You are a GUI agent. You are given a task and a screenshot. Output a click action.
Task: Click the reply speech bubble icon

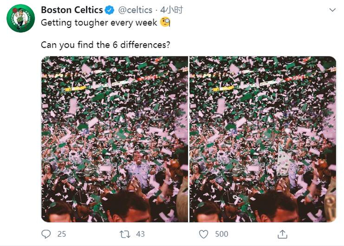[46, 234]
